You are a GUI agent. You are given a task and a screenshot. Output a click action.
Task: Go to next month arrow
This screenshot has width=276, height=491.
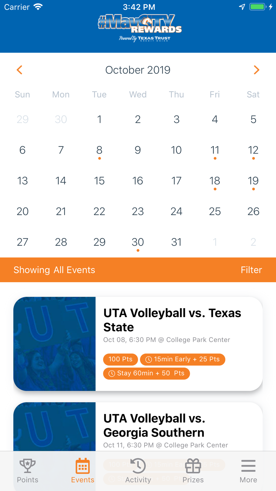[256, 70]
